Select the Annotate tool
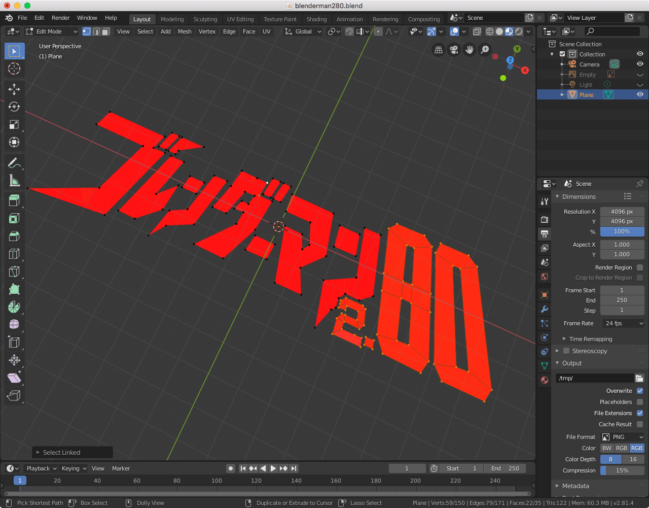Image resolution: width=649 pixels, height=508 pixels. pyautogui.click(x=14, y=163)
